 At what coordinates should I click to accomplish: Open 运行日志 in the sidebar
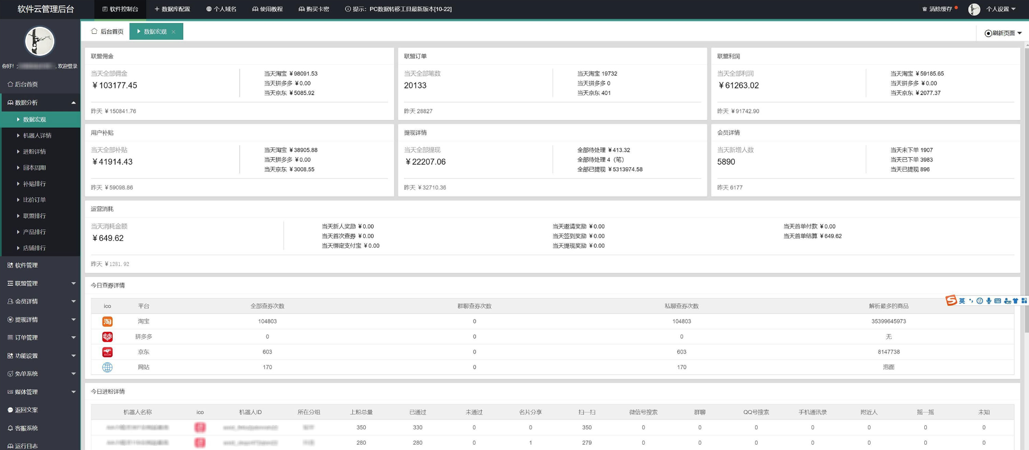click(x=40, y=445)
